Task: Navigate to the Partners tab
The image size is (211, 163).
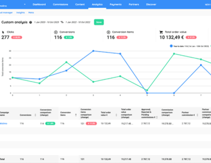Action: (134, 4)
